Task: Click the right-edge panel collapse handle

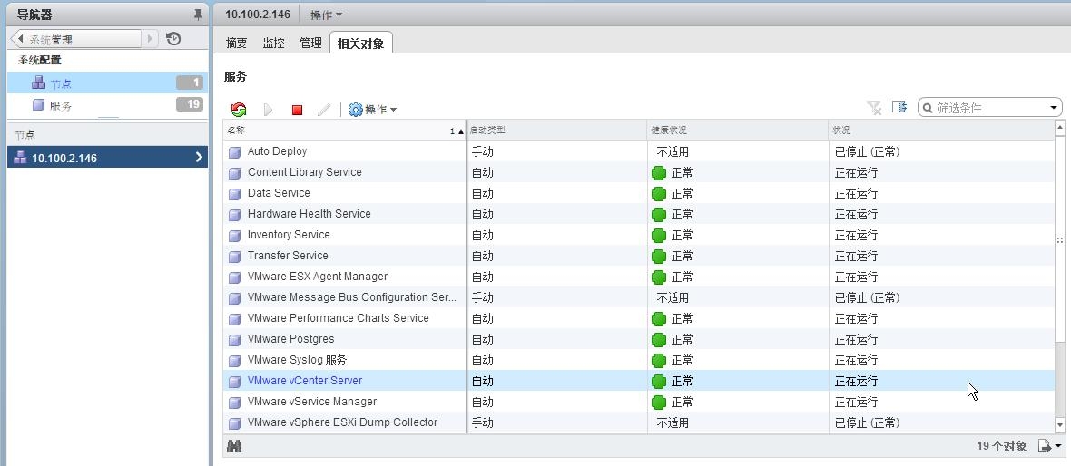Action: [x=1060, y=240]
